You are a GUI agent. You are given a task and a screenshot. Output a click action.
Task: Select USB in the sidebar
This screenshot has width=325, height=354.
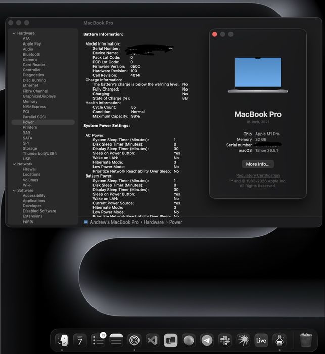point(27,159)
